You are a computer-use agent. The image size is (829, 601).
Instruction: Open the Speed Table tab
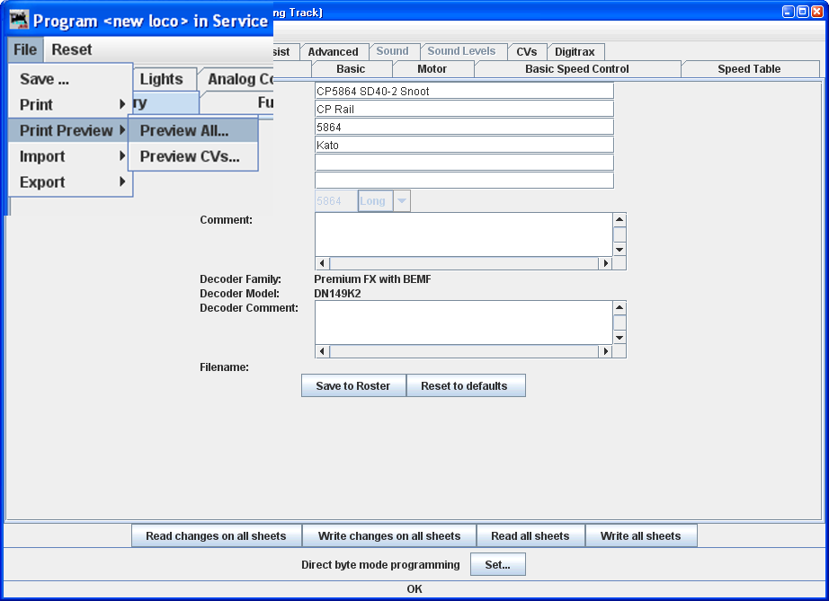749,68
